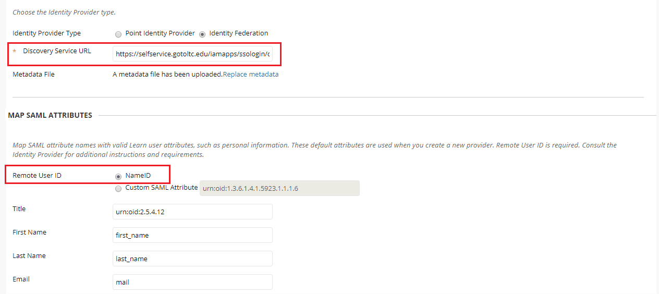This screenshot has width=659, height=294.
Task: Click the 'Choose the Identity Provider type.' instruction text
Action: point(64,12)
